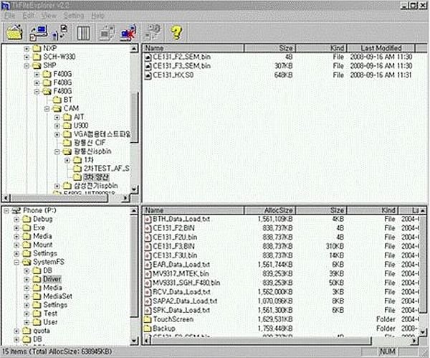The height and width of the screenshot is (358, 430).
Task: Click the Phone (P:) drive icon
Action: pos(16,211)
